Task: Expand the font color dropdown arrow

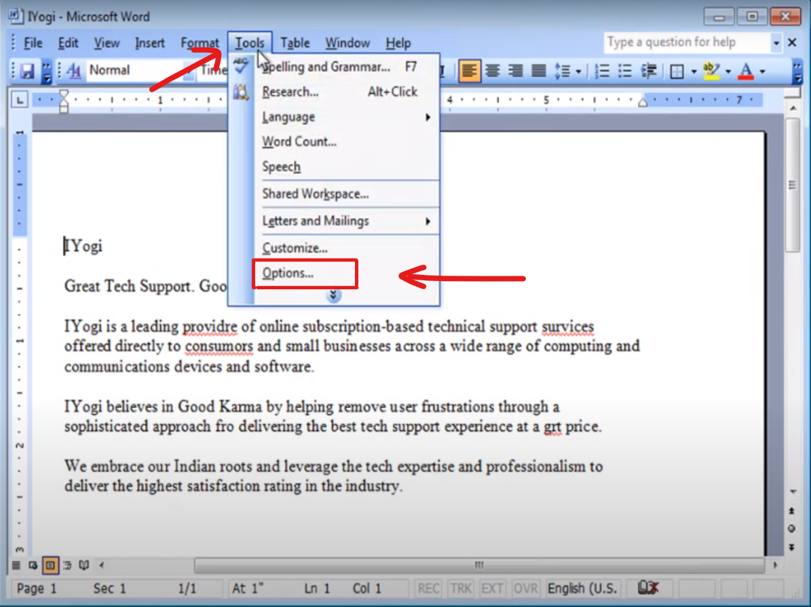Action: [762, 71]
